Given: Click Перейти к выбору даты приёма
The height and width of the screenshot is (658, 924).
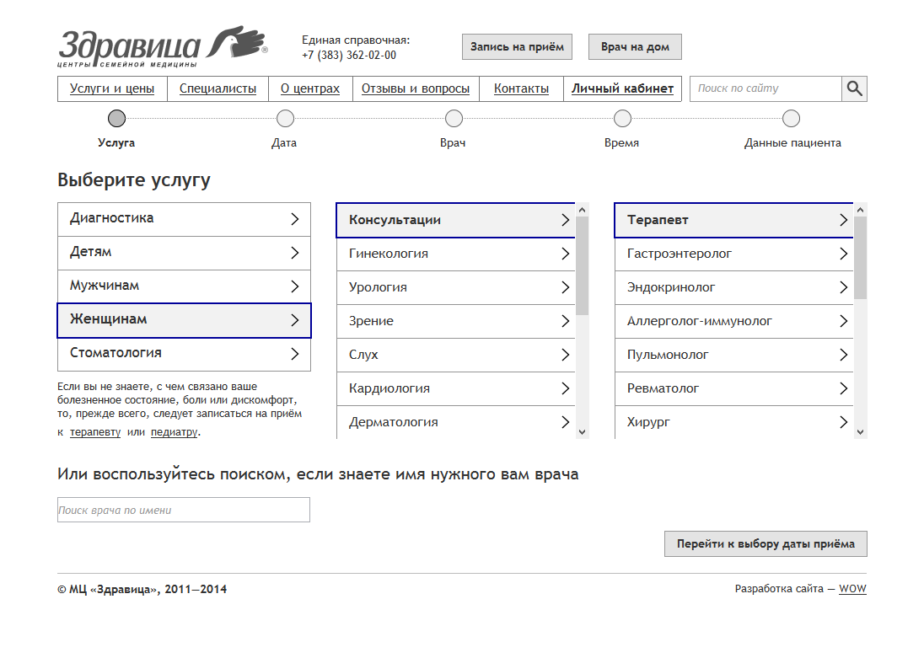Looking at the screenshot, I should (x=766, y=543).
